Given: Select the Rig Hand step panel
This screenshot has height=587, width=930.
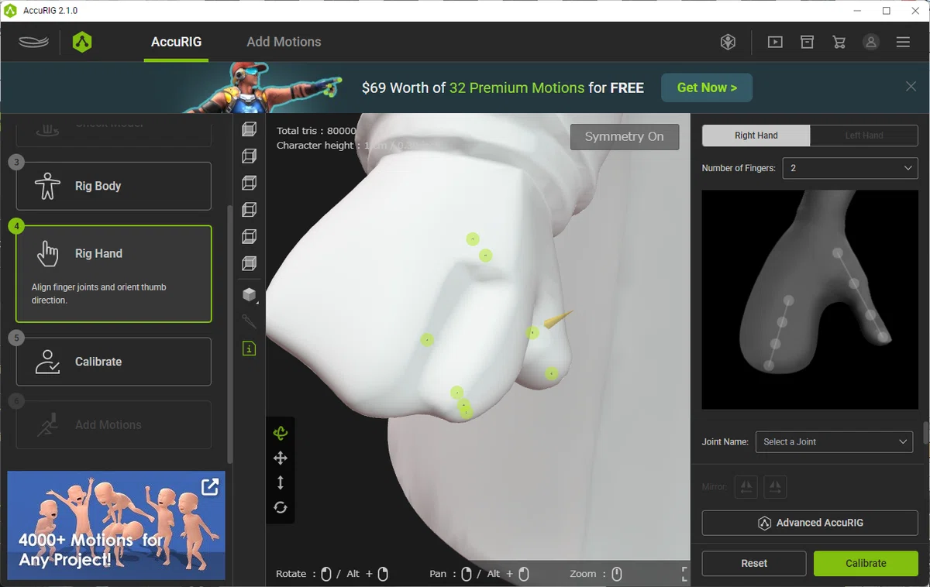Looking at the screenshot, I should [113, 273].
